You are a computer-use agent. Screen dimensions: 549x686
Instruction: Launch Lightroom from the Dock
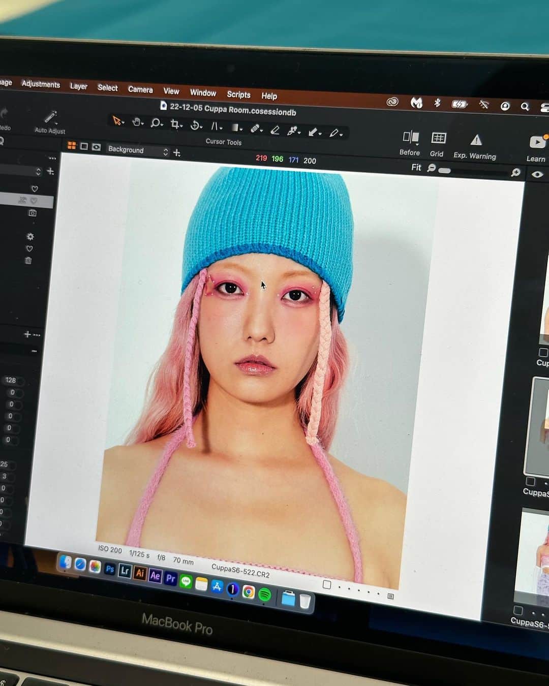(x=125, y=571)
